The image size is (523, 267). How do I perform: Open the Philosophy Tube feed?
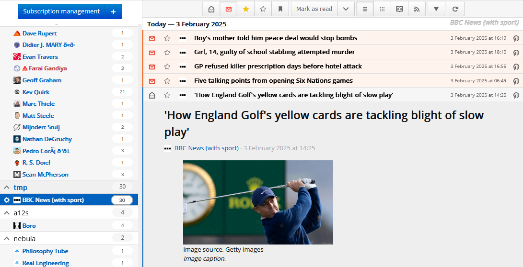tap(45, 251)
